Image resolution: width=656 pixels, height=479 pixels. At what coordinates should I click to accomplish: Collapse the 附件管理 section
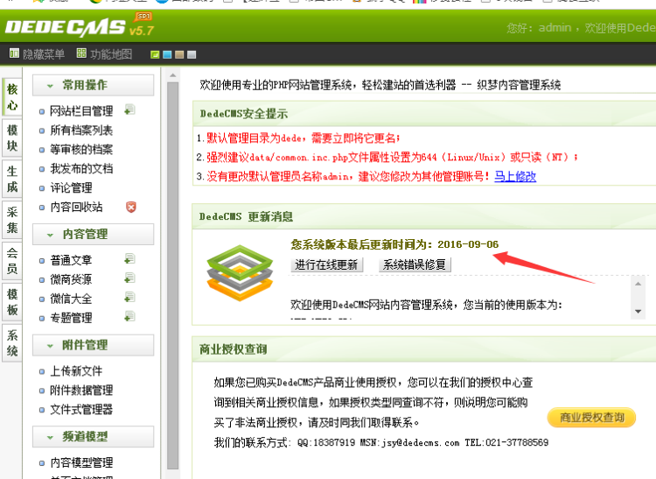point(93,345)
